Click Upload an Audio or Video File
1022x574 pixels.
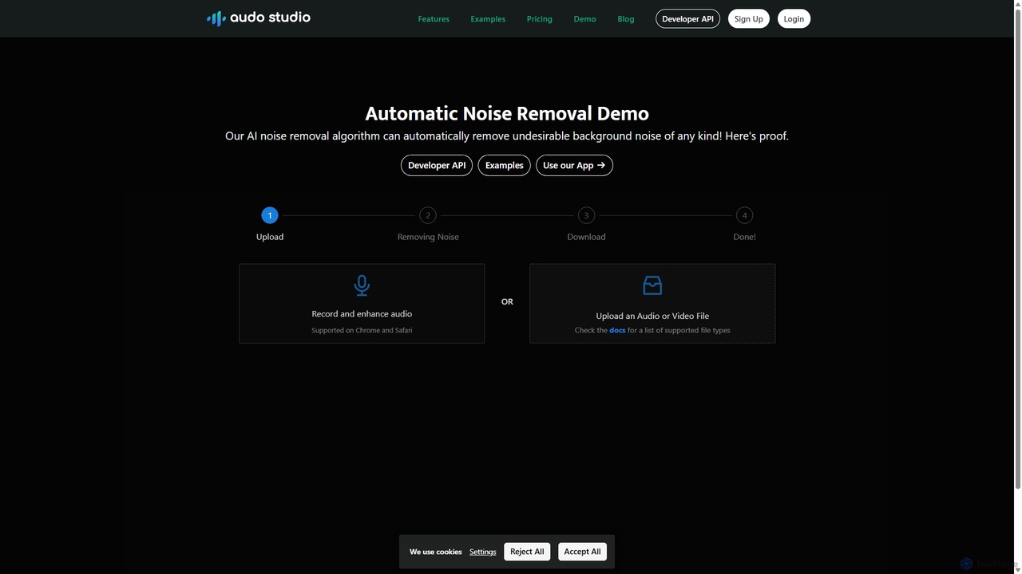(x=652, y=316)
